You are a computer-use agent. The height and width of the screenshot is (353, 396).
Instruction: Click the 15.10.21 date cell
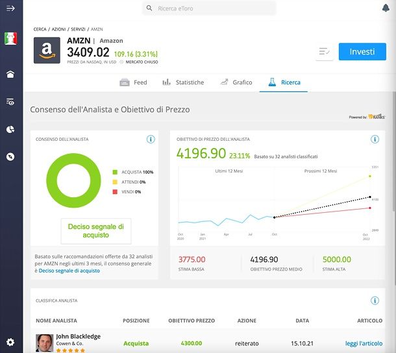pos(302,343)
